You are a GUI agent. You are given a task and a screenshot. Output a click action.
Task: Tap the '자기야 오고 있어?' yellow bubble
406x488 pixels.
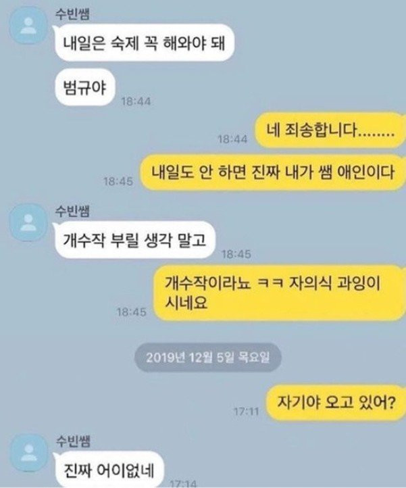point(336,402)
